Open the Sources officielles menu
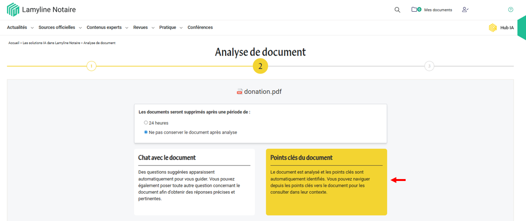 pyautogui.click(x=57, y=27)
